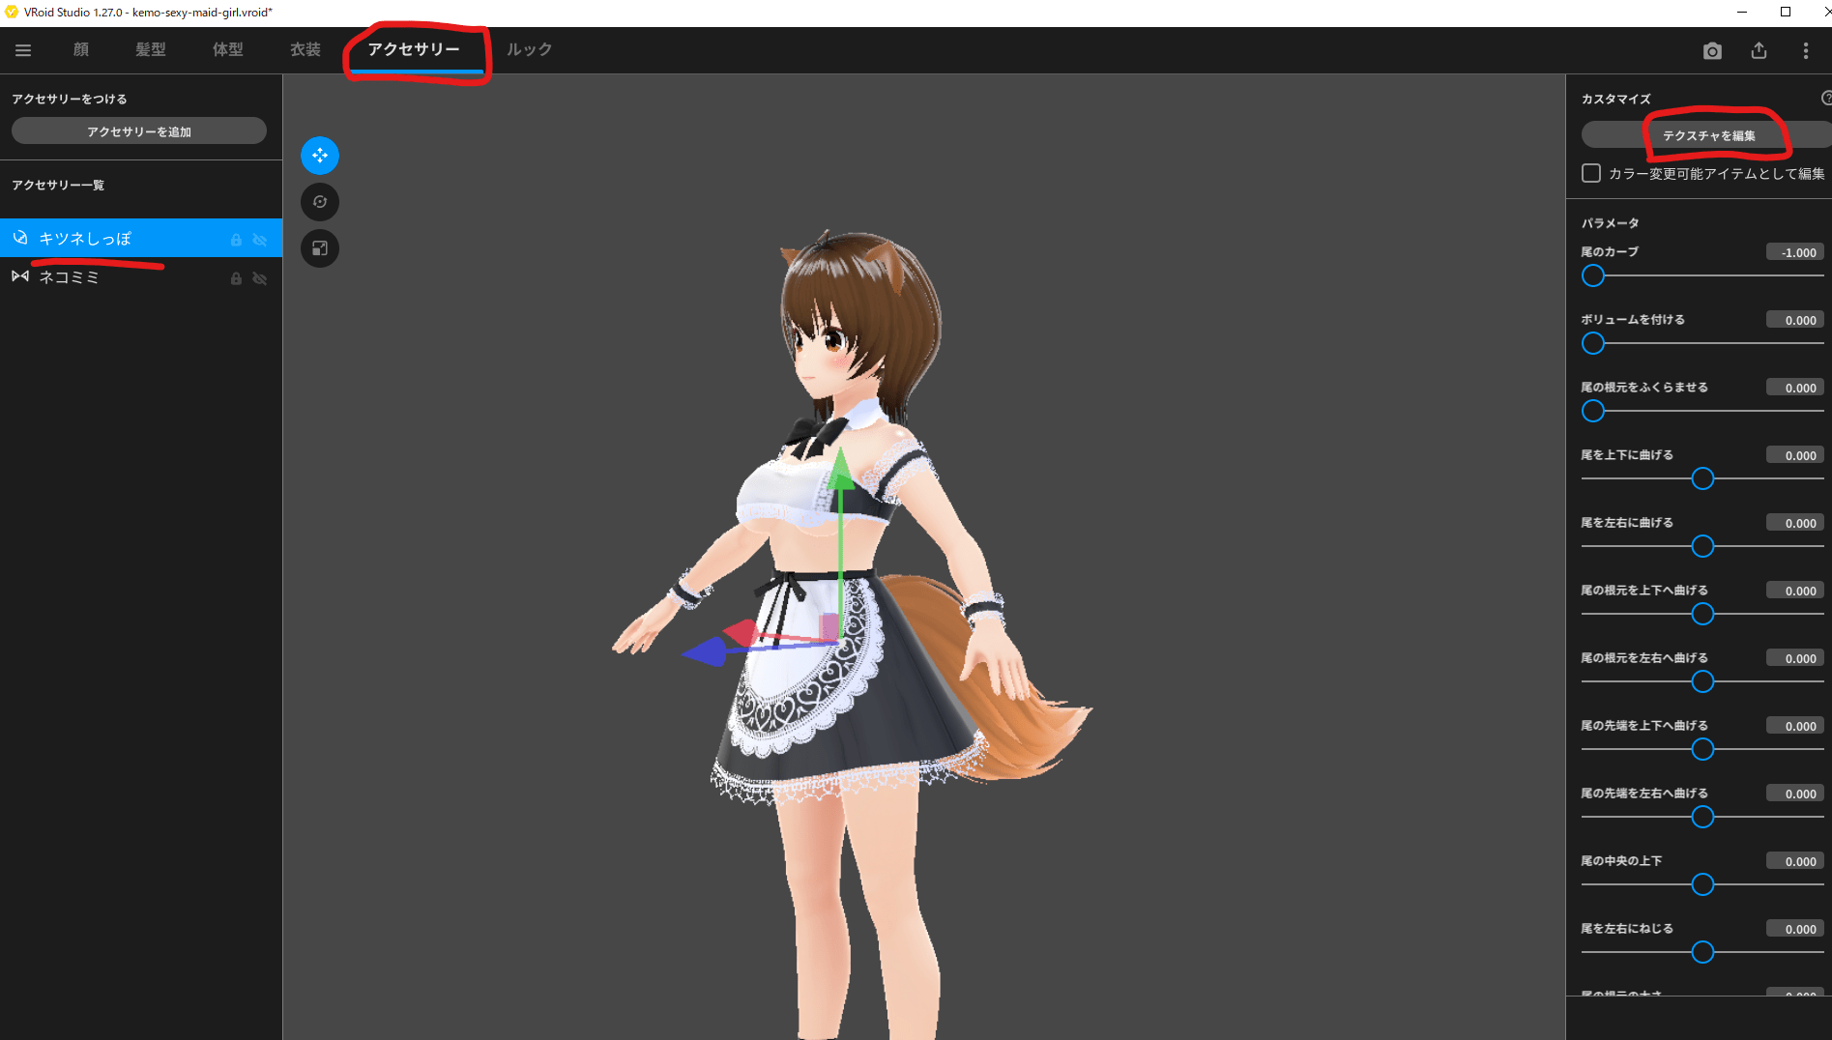The width and height of the screenshot is (1832, 1040).
Task: Open the 衣装 tab
Action: pos(305,49)
